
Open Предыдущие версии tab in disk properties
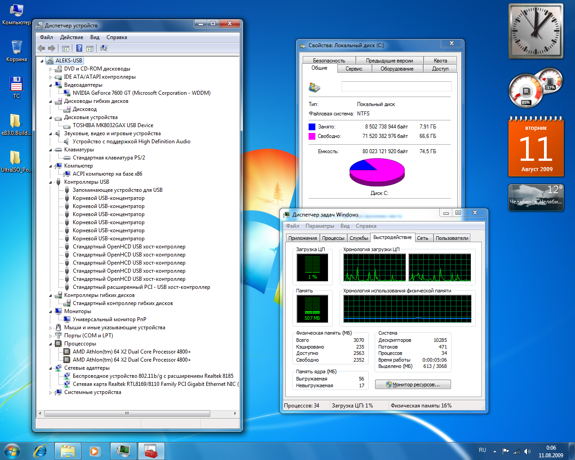(x=389, y=61)
